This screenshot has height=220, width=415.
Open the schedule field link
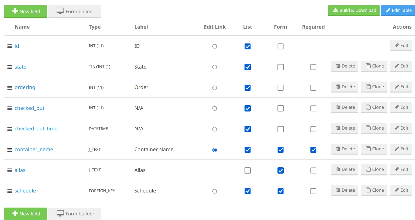pyautogui.click(x=25, y=191)
